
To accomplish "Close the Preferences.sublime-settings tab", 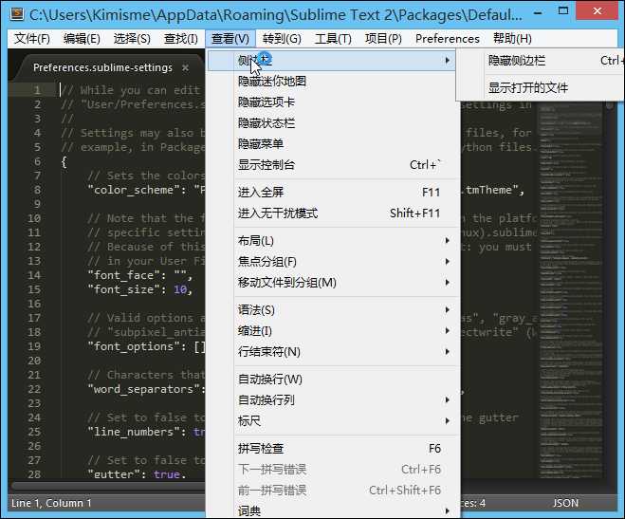I will point(185,67).
